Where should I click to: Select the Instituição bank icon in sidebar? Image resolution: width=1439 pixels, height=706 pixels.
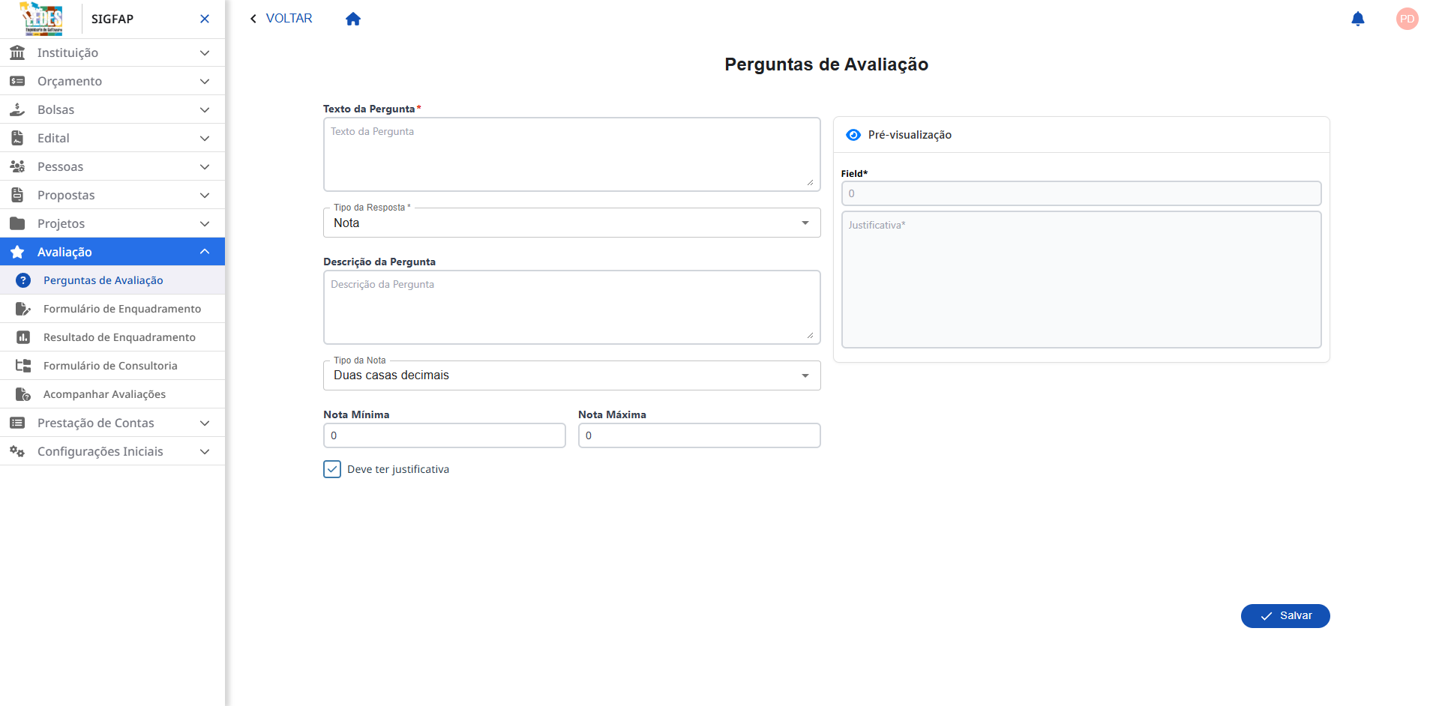tap(17, 52)
